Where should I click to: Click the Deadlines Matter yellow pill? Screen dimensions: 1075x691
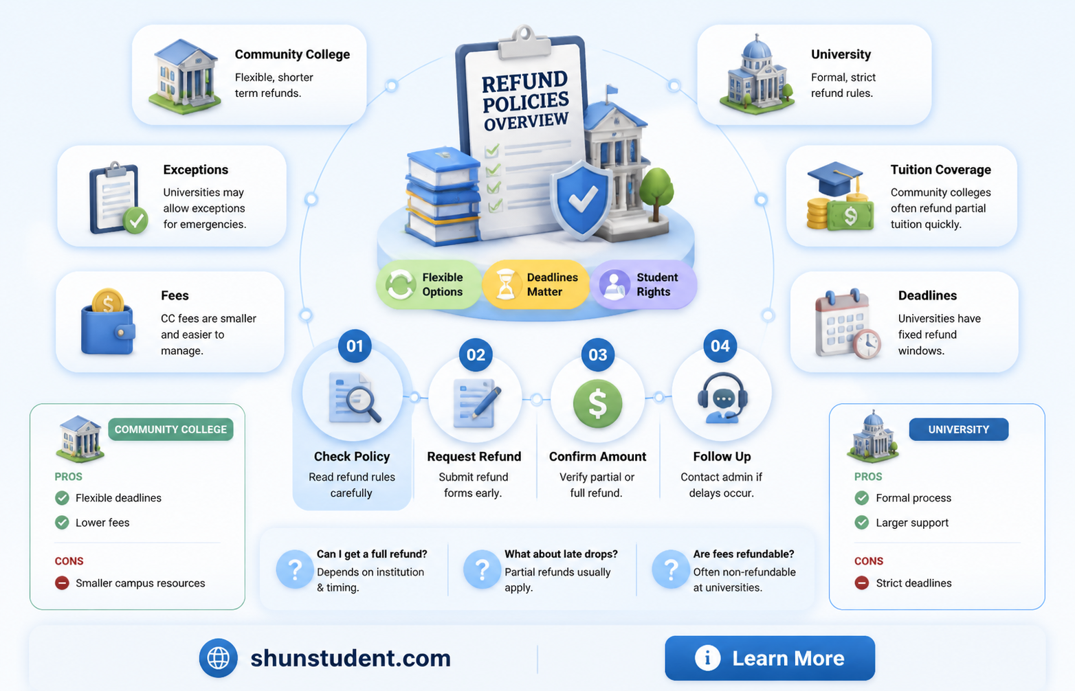coord(536,284)
